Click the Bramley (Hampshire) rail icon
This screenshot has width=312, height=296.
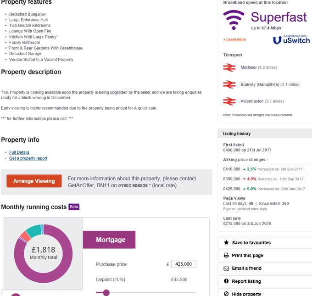click(x=229, y=84)
